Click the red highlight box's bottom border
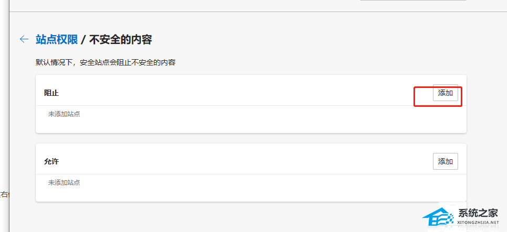Screen dimensions: 507x232 [x=438, y=106]
